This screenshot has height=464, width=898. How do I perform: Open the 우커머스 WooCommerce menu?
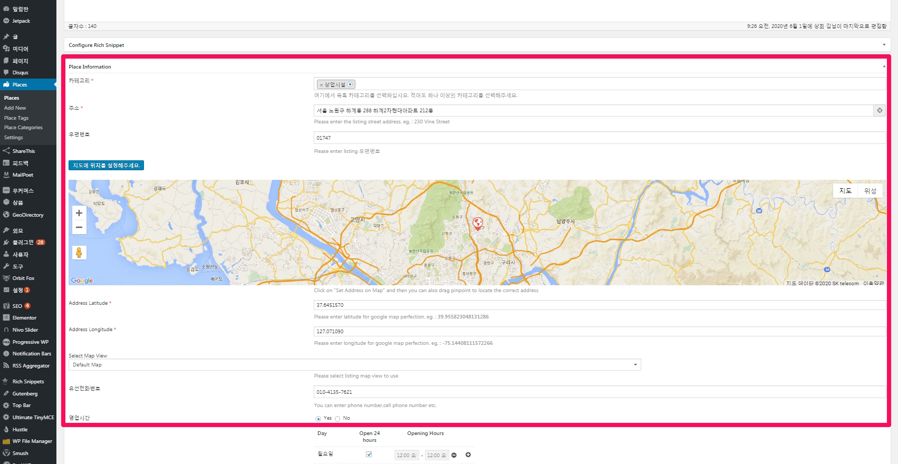click(x=23, y=190)
